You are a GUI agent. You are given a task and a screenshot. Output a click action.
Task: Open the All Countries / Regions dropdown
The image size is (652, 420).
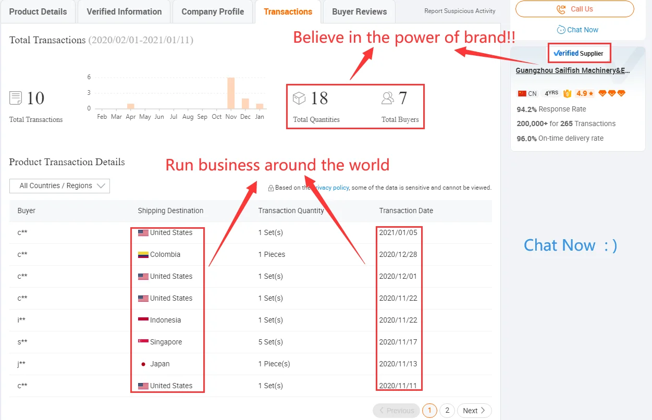[x=59, y=186]
